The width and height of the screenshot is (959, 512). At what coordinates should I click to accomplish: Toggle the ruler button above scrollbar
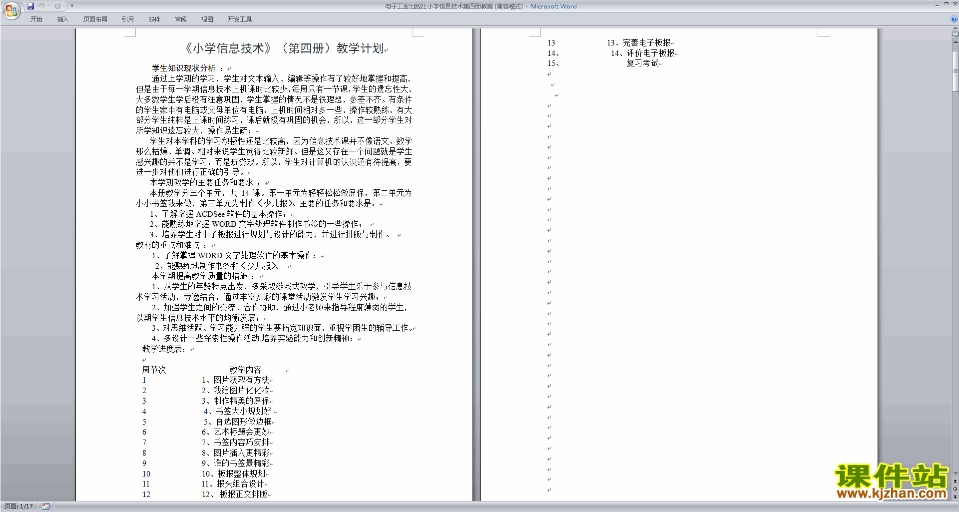[x=956, y=34]
